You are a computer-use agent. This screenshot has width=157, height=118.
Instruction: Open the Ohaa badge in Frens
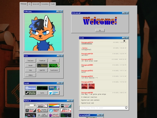pos(42,66)
